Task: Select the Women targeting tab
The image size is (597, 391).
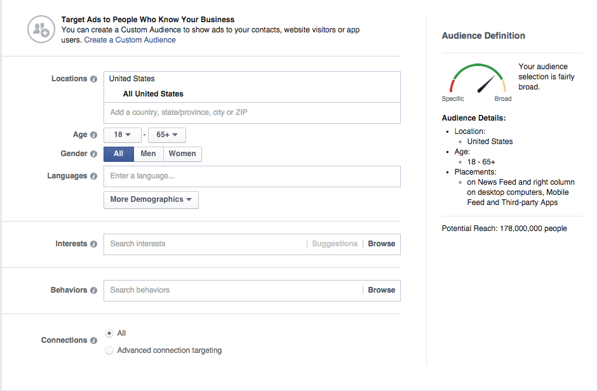Action: click(182, 154)
